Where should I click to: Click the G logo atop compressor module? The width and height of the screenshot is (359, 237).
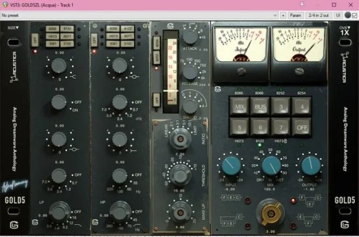170,26
